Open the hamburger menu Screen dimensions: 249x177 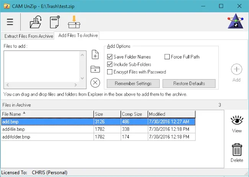(x=10, y=22)
